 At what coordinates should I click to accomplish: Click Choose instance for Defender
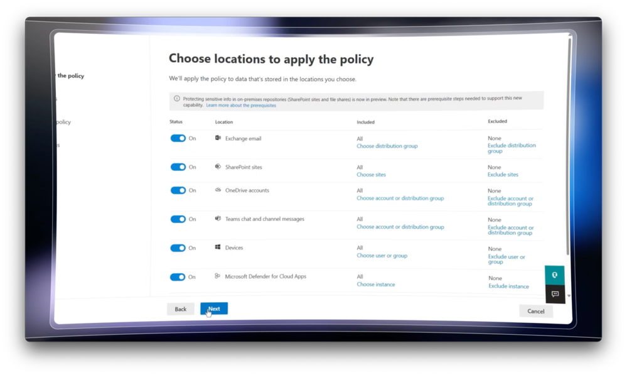(376, 284)
